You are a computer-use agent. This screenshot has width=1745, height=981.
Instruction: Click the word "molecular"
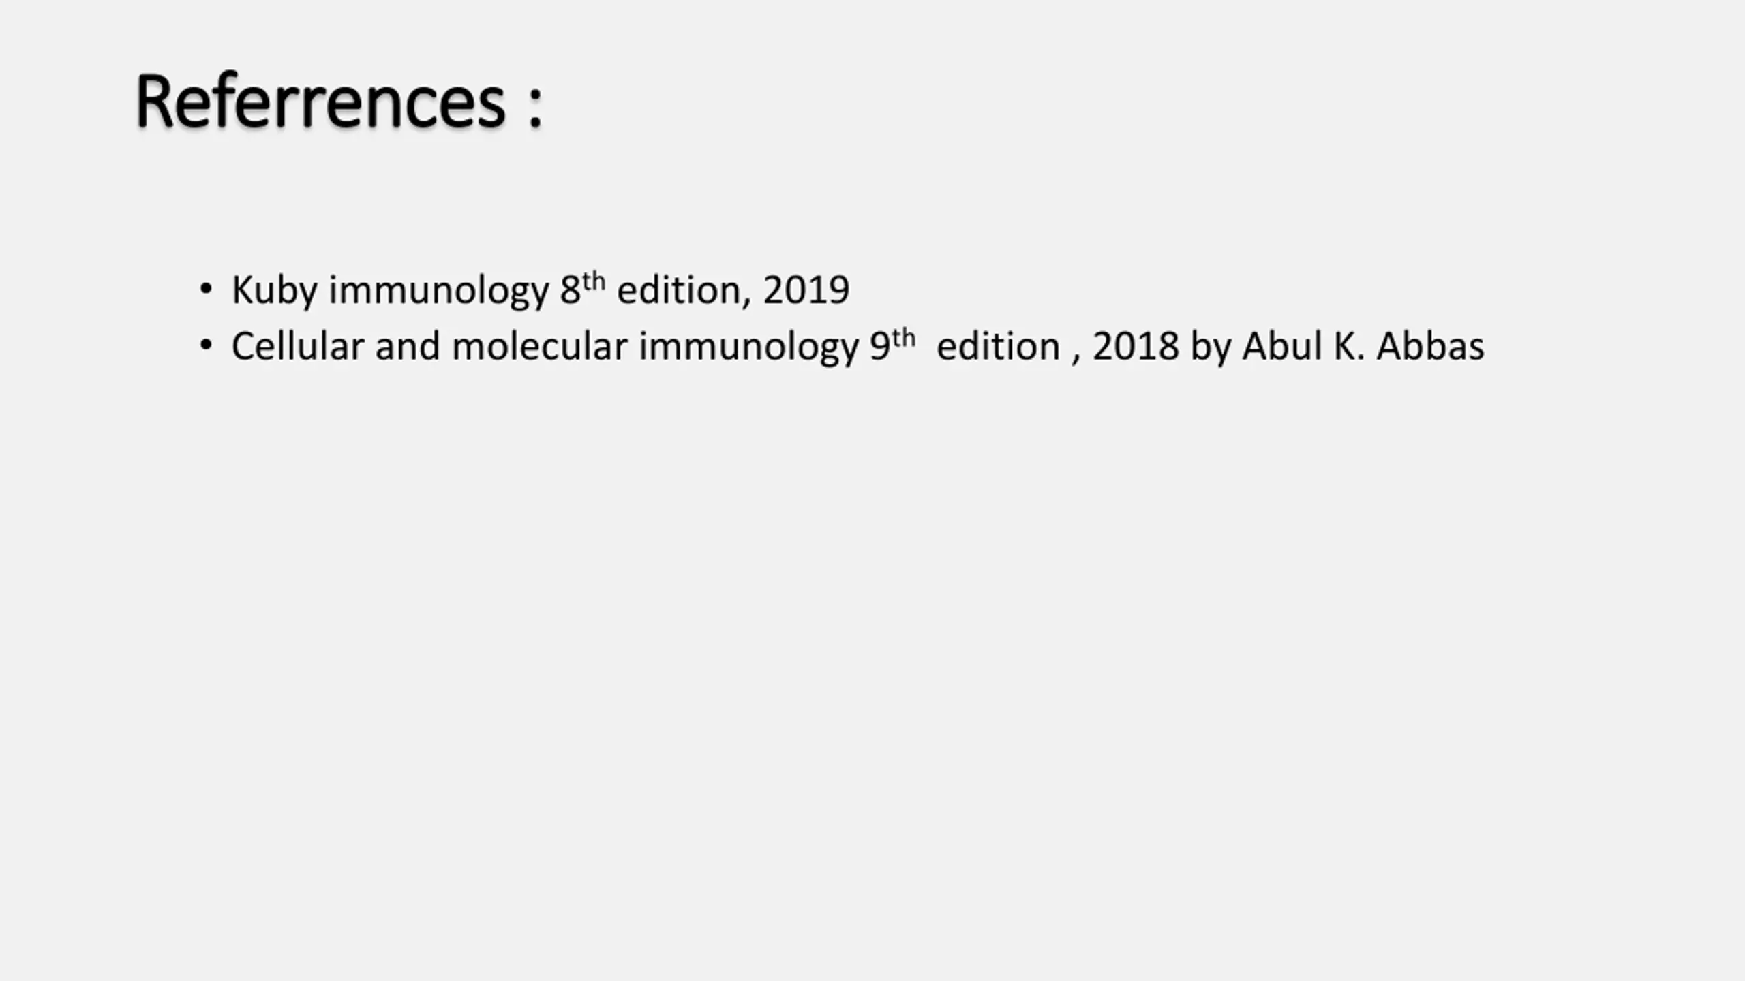click(x=539, y=346)
